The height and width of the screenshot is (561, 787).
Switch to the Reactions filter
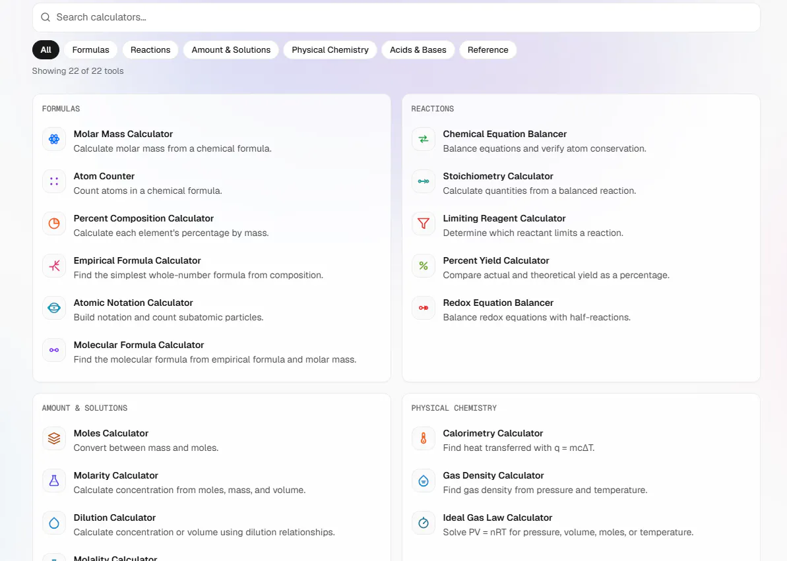[x=150, y=49]
